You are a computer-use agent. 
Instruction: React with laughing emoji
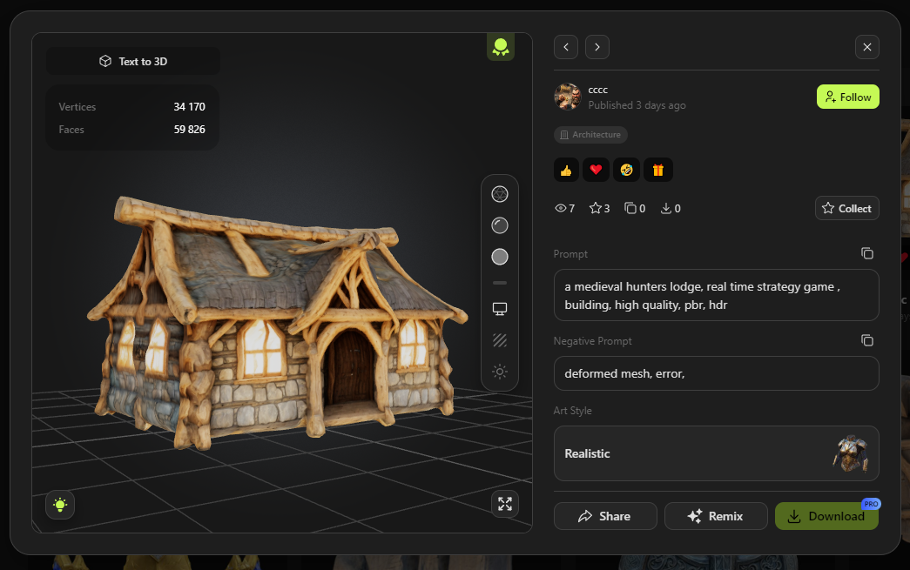pyautogui.click(x=627, y=170)
